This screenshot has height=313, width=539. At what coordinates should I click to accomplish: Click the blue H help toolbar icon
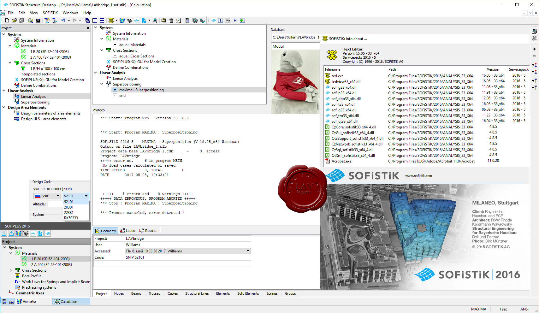pos(235,21)
